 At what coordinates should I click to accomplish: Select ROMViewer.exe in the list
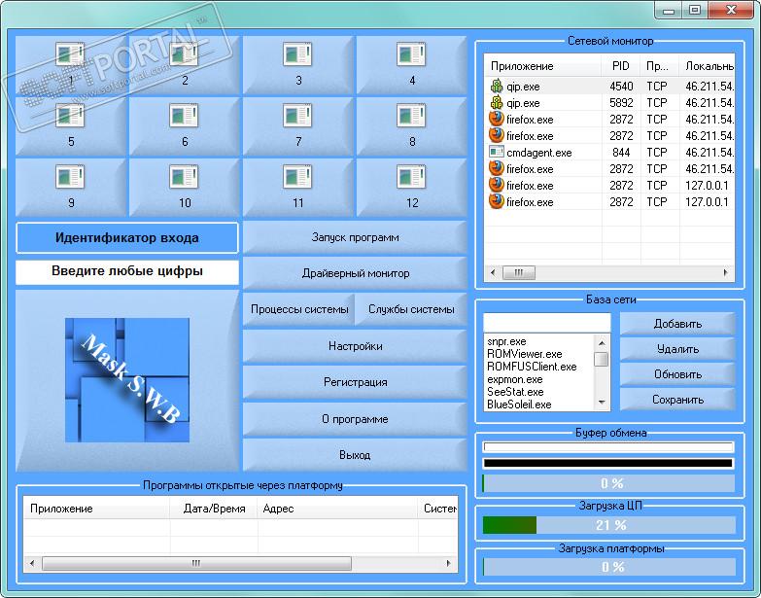524,354
